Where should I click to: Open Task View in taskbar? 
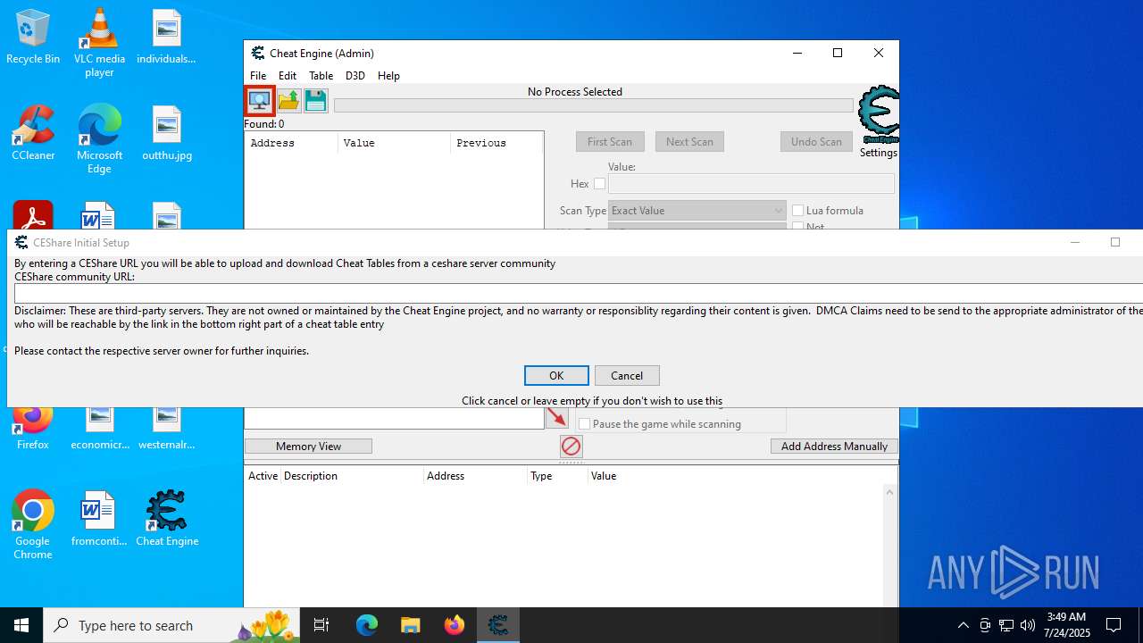(x=321, y=625)
